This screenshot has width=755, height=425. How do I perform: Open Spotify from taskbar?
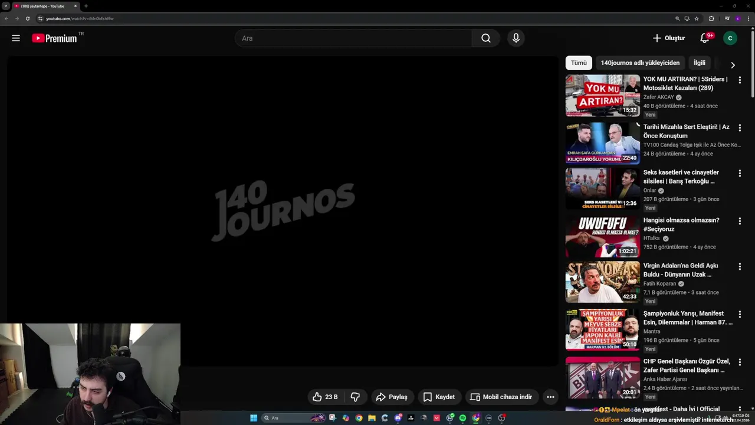(462, 418)
